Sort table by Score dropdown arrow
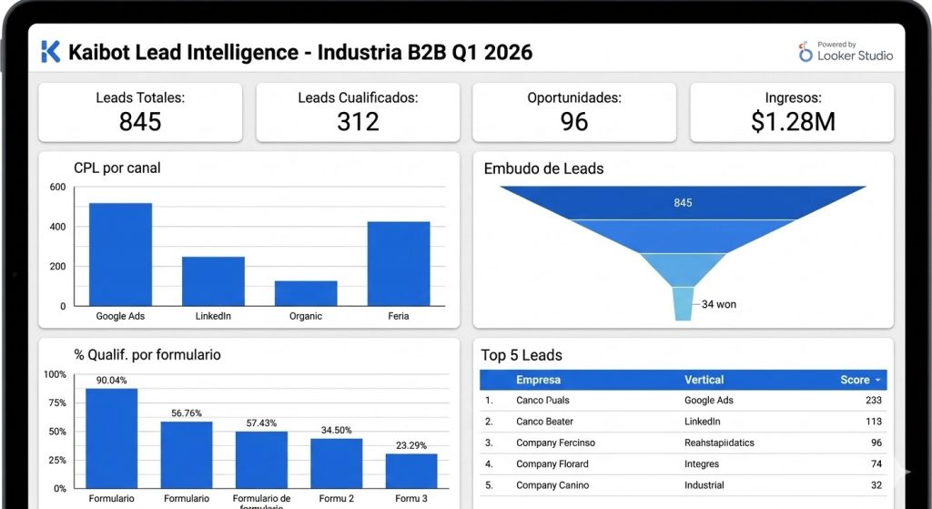Image resolution: width=932 pixels, height=509 pixels. pyautogui.click(x=877, y=380)
